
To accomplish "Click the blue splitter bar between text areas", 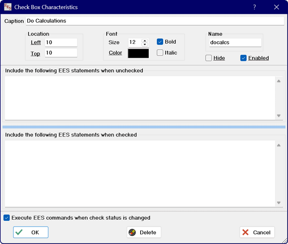I will click(x=144, y=127).
